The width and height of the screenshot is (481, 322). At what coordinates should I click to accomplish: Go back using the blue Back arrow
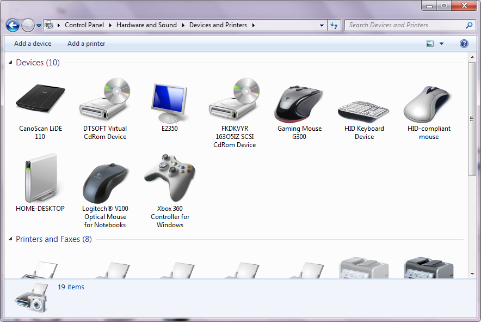point(13,25)
